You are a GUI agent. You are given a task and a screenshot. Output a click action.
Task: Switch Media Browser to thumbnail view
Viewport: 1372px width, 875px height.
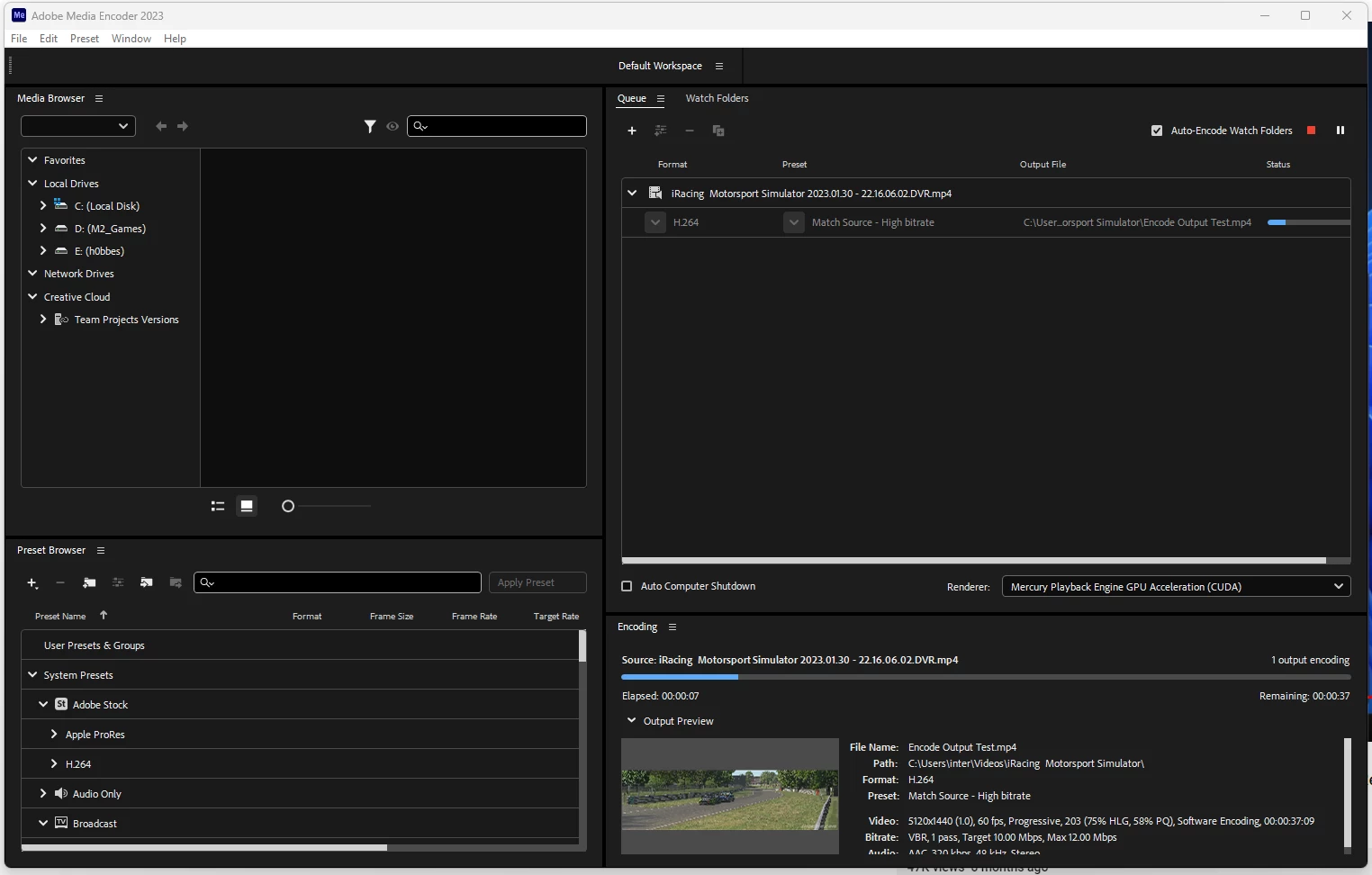click(x=247, y=506)
